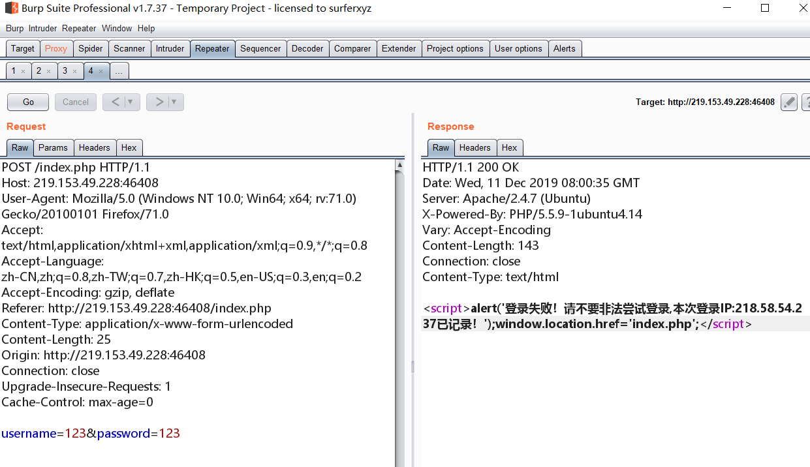
Task: Open the User options tab
Action: point(518,48)
